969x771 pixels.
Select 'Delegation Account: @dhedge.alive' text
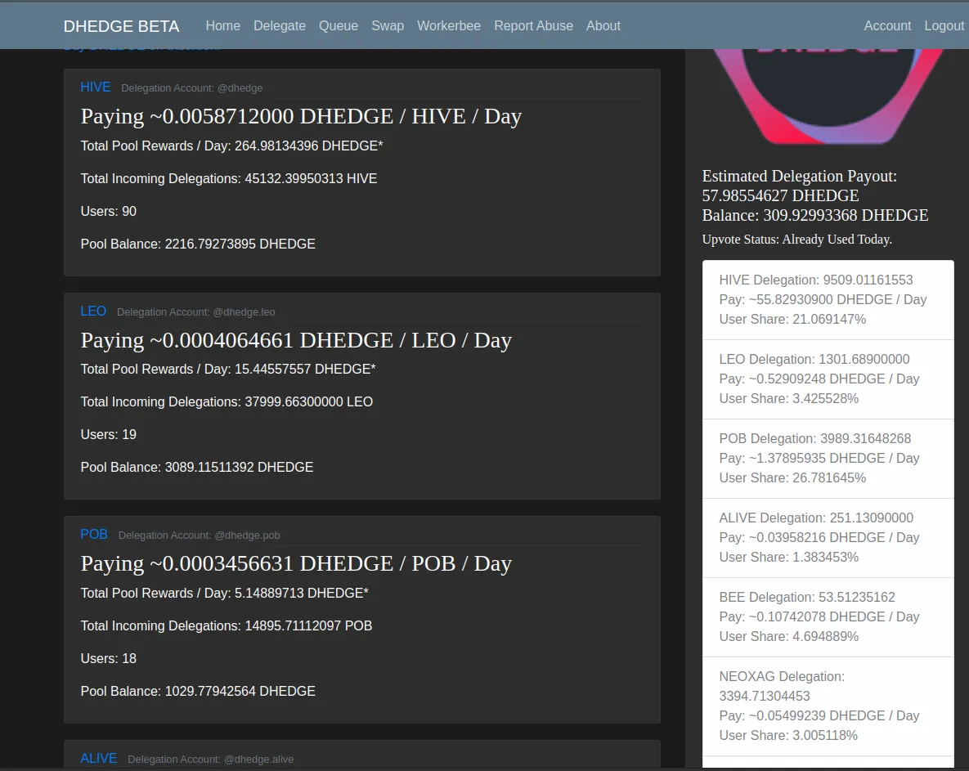[x=211, y=760]
